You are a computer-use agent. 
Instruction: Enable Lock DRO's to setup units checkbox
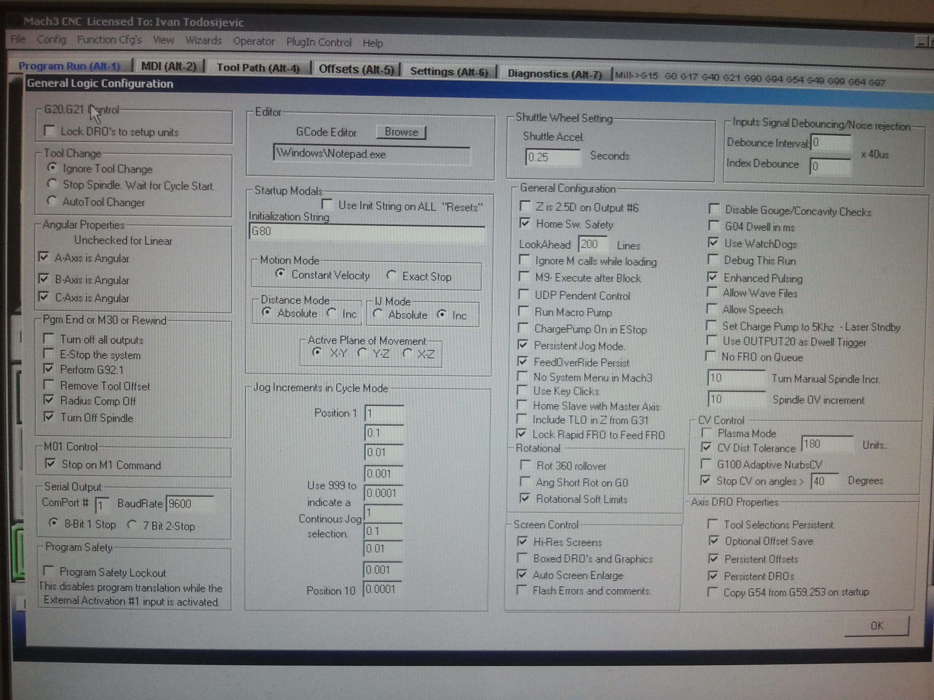coord(49,131)
